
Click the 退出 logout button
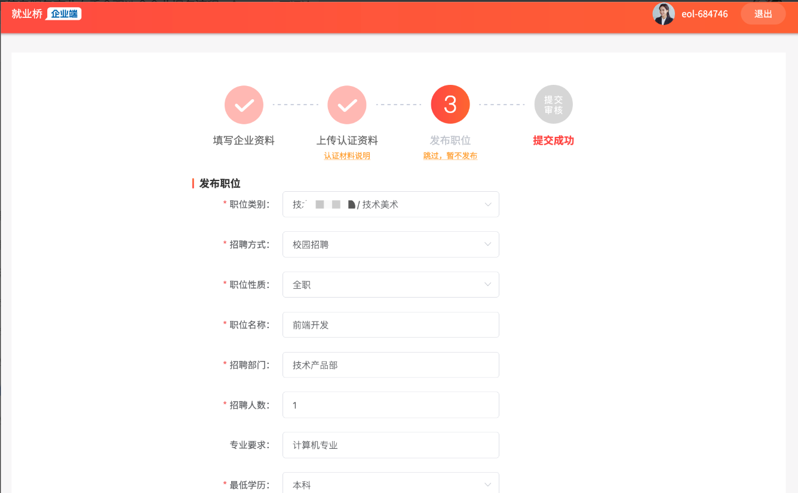(763, 14)
